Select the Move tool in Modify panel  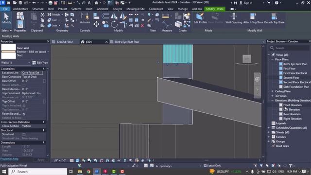tap(96, 24)
